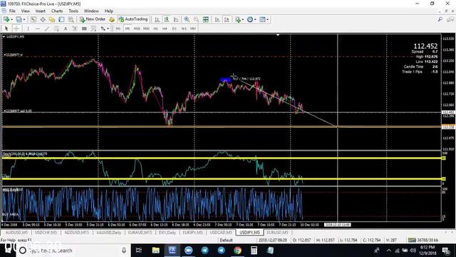Open the Templates icon
Screen dimensions: 456x257
pos(263,19)
